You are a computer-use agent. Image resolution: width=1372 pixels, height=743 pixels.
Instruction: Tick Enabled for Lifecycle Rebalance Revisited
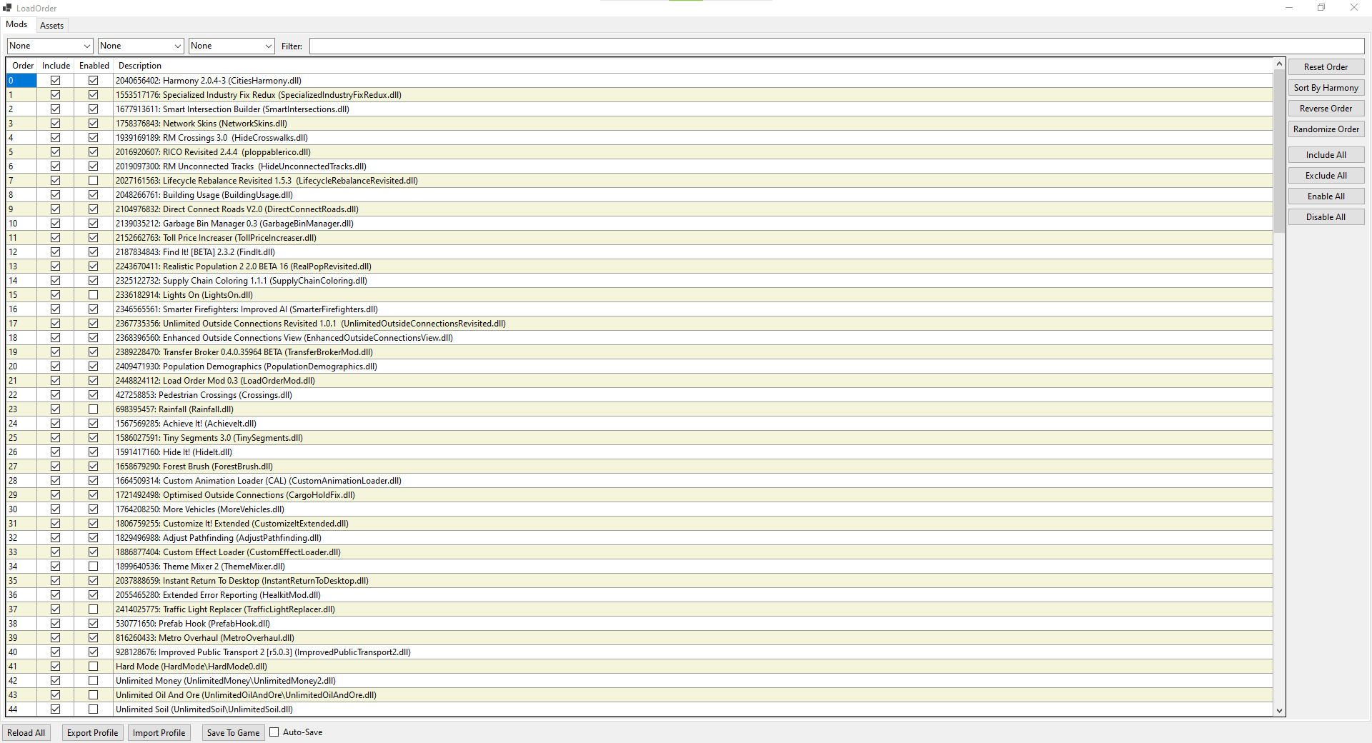click(x=93, y=181)
